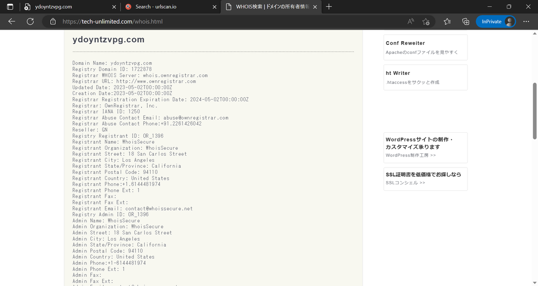The width and height of the screenshot is (538, 286).
Task: Click the WordPress制作工房 >> text
Action: (411, 156)
